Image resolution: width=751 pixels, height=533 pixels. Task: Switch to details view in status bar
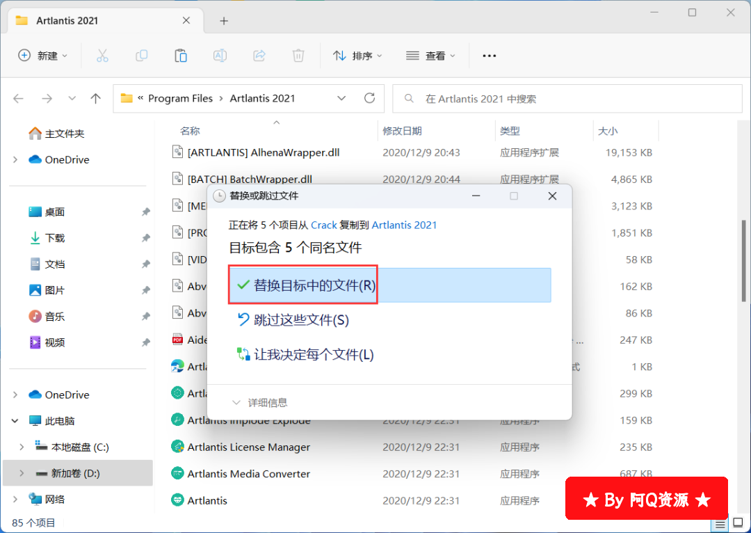tap(720, 525)
